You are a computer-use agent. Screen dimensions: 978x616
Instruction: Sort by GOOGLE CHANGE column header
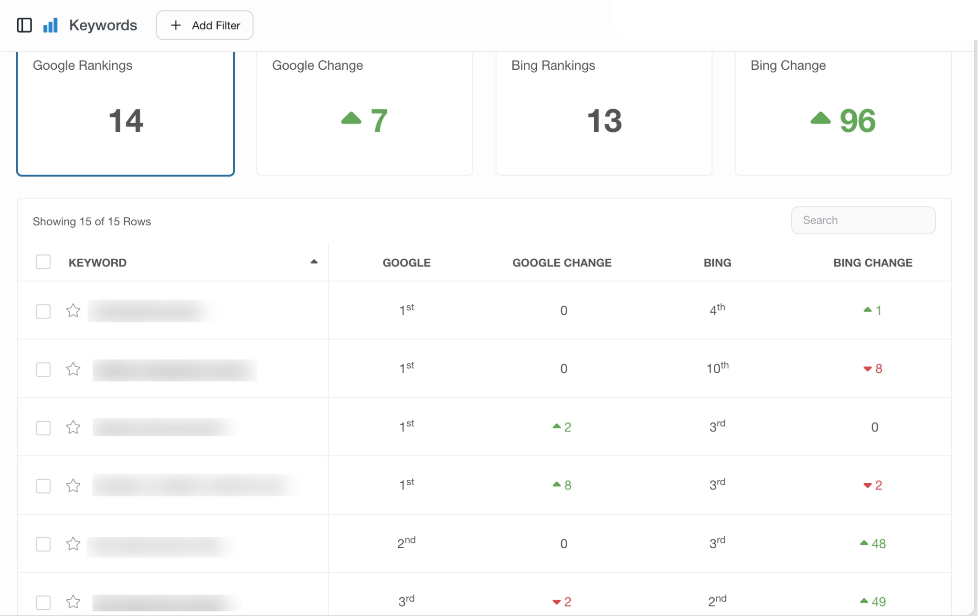tap(562, 263)
